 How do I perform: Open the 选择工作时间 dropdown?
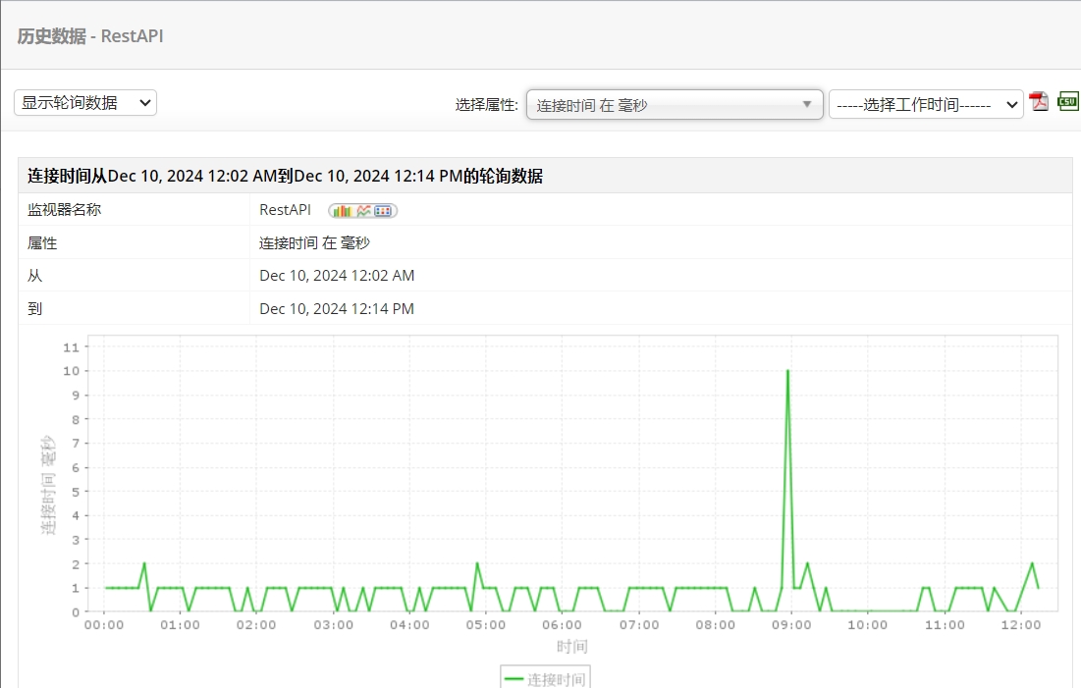click(x=926, y=105)
